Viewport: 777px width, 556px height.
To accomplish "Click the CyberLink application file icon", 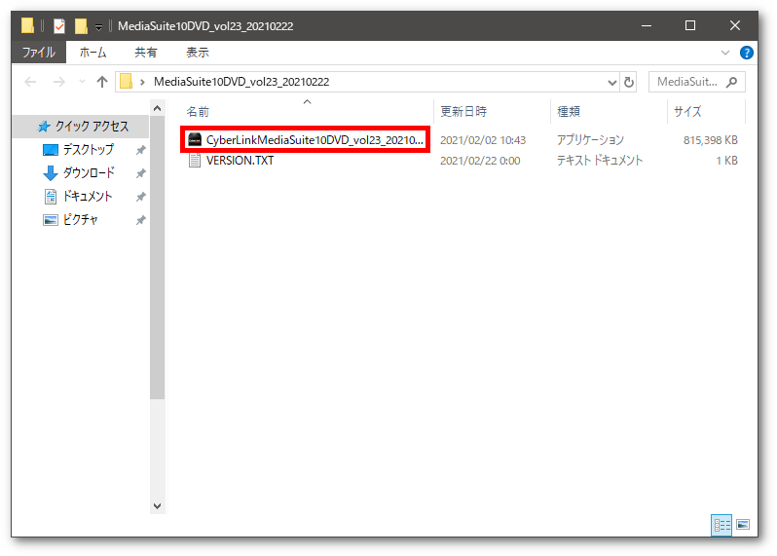I will [x=195, y=140].
